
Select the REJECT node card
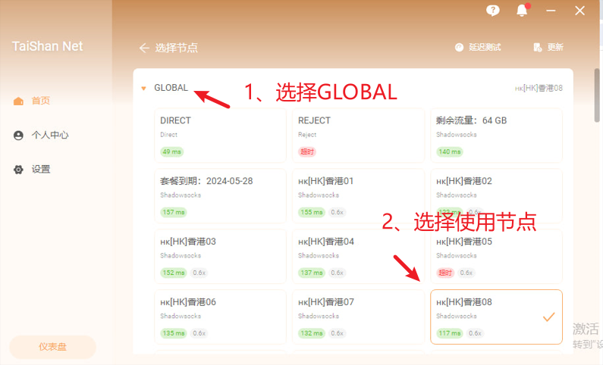358,135
